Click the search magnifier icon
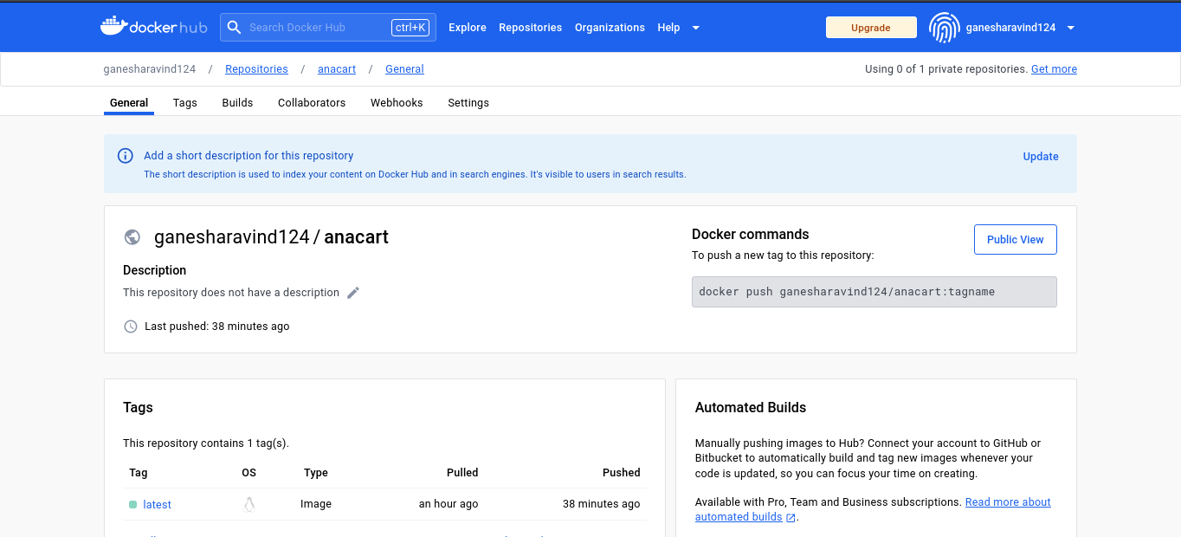Image resolution: width=1181 pixels, height=537 pixels. pos(234,27)
